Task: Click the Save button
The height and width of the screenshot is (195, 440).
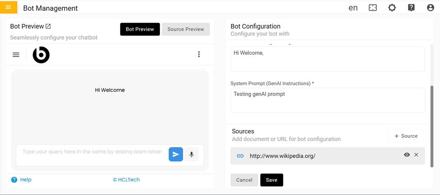Action: (272, 180)
